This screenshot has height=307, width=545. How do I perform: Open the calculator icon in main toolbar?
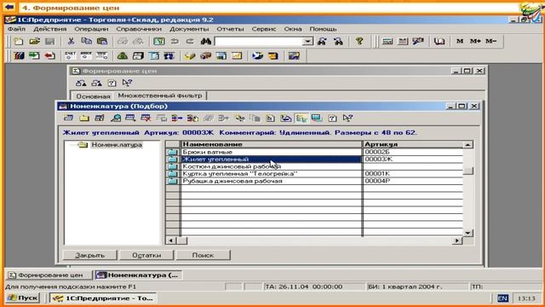tap(387, 42)
